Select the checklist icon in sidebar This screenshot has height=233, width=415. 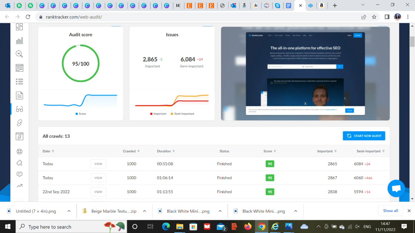point(19,81)
